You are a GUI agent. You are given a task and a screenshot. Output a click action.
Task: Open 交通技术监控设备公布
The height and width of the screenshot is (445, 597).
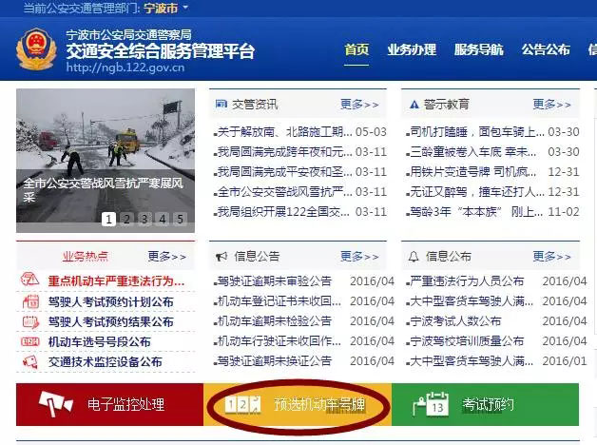(x=106, y=361)
